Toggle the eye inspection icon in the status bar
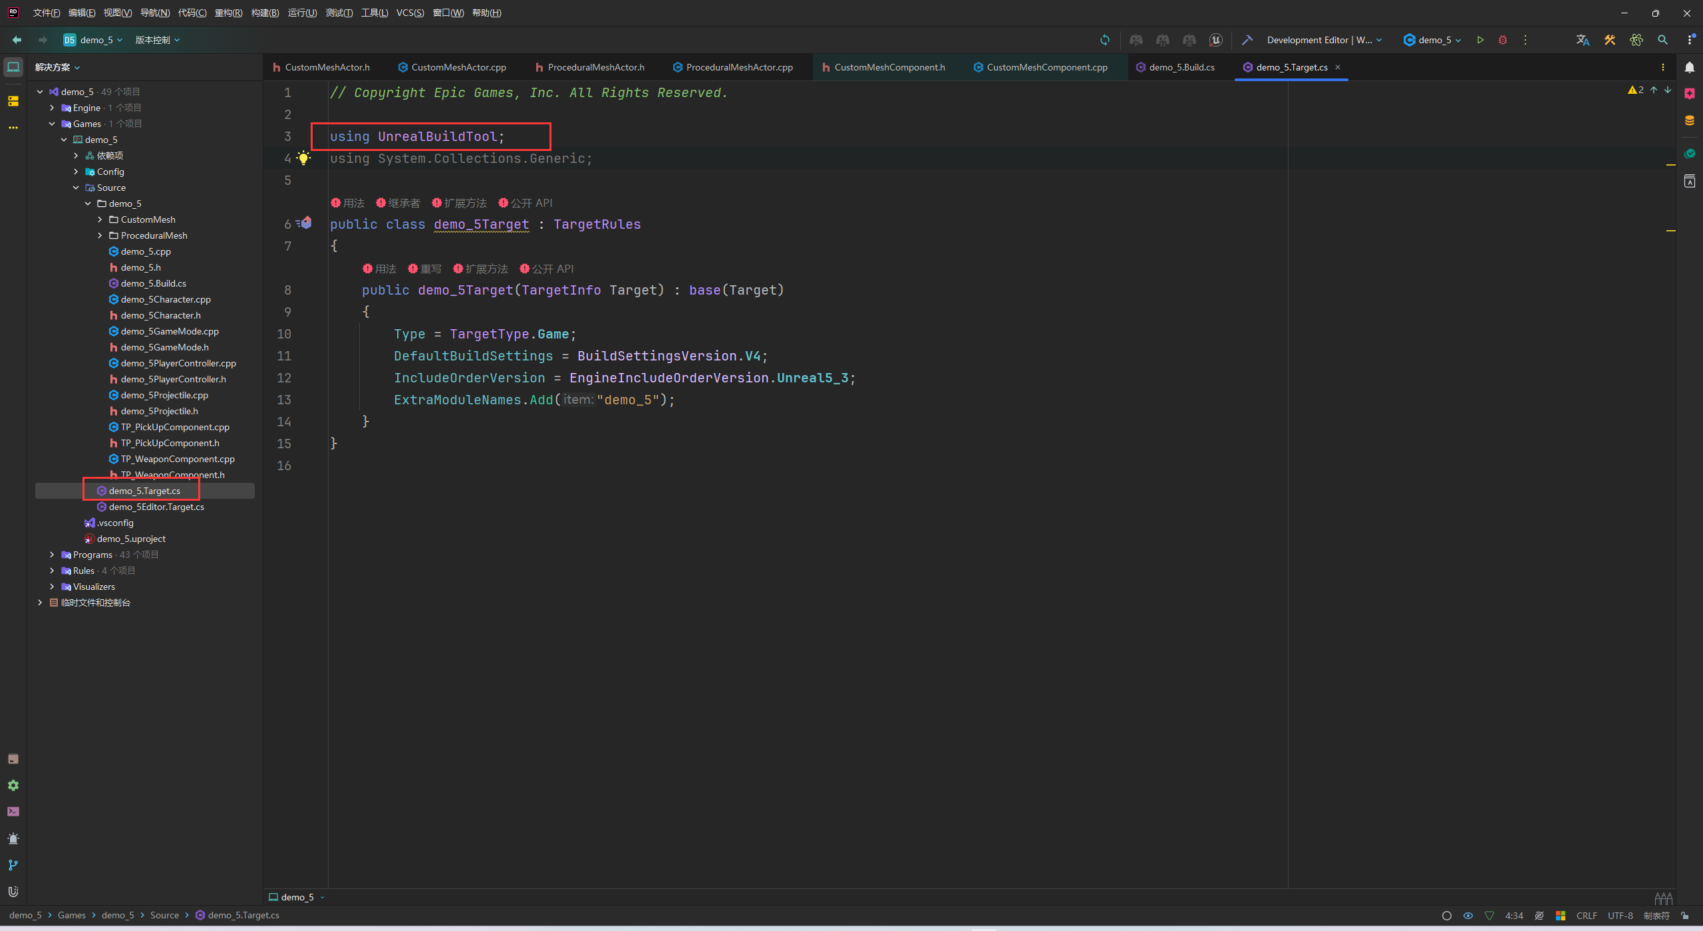This screenshot has height=931, width=1703. pyautogui.click(x=1468, y=916)
